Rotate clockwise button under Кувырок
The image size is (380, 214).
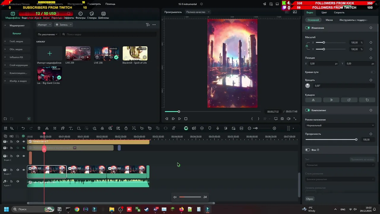click(349, 100)
